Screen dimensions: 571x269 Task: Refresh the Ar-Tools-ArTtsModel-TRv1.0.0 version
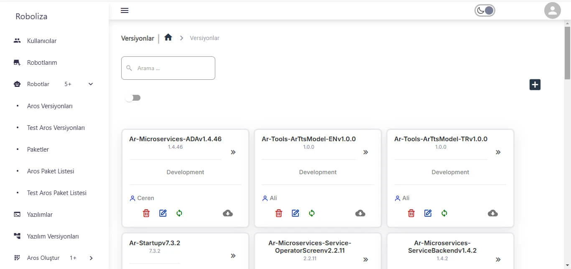tap(444, 213)
